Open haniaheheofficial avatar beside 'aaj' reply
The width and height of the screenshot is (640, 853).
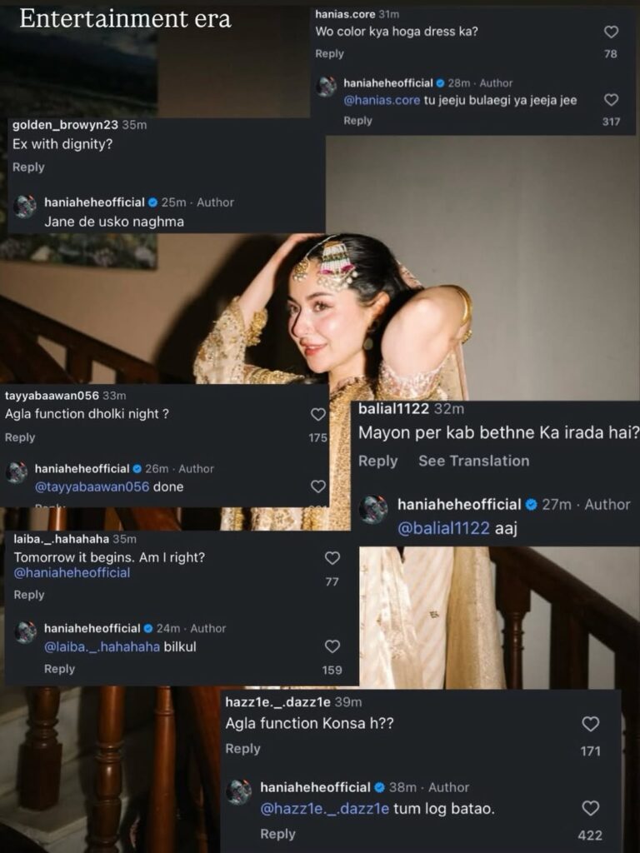tap(373, 509)
